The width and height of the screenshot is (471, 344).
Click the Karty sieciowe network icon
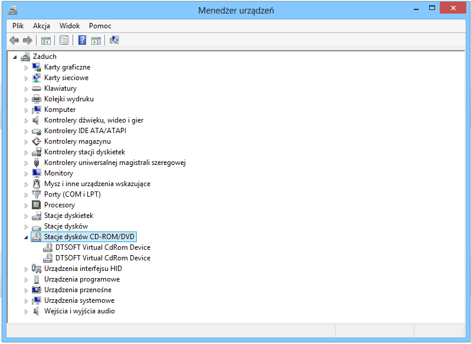tap(37, 78)
